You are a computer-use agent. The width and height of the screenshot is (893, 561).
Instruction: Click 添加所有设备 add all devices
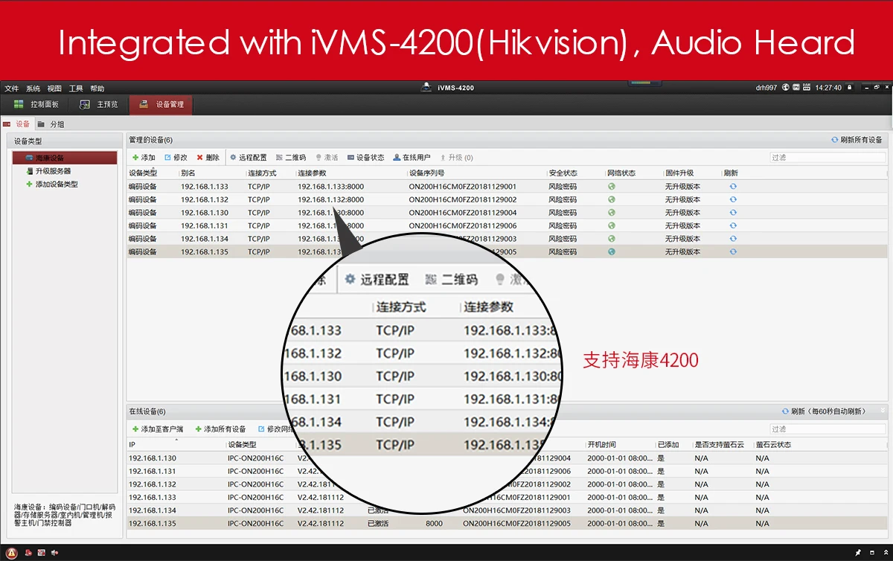coord(220,429)
